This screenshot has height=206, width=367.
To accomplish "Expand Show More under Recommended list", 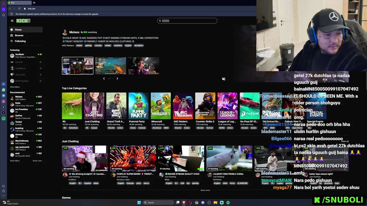I will pyautogui.click(x=15, y=161).
